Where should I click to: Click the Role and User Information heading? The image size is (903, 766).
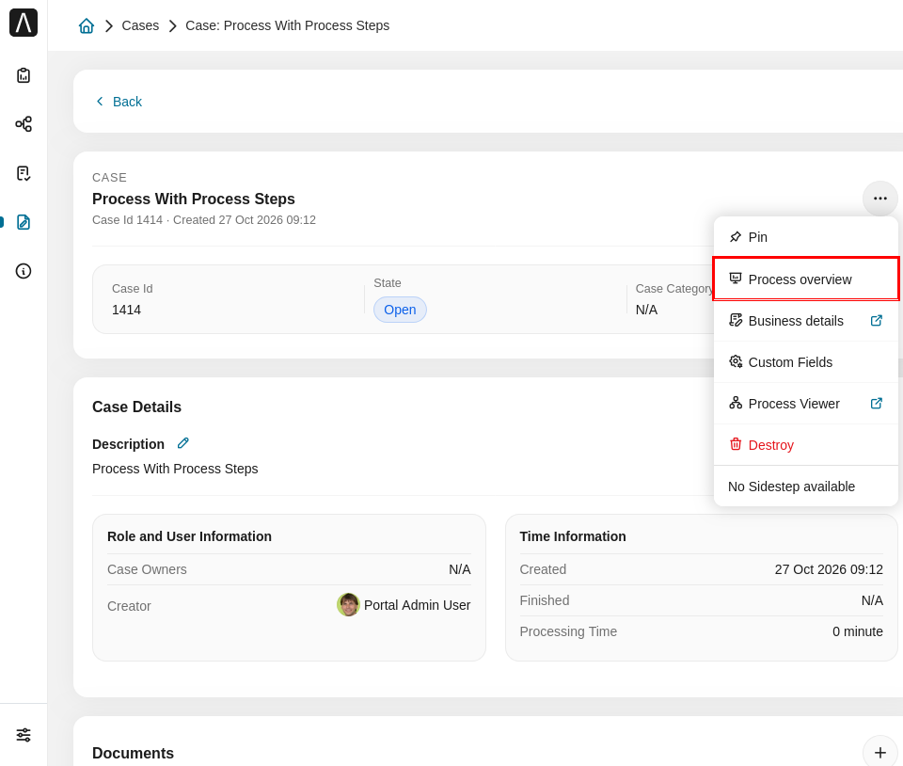pos(189,536)
